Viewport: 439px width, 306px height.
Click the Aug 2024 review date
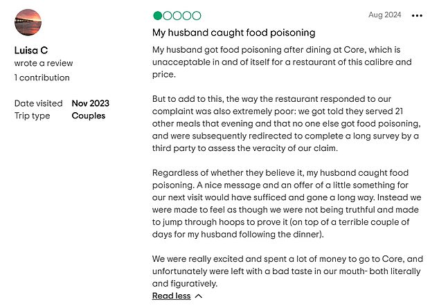point(385,15)
